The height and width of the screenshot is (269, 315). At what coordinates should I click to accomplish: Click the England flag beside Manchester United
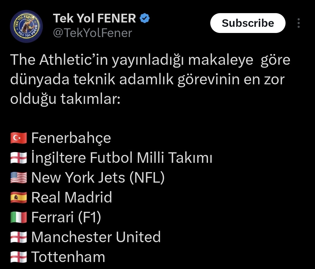[19, 237]
